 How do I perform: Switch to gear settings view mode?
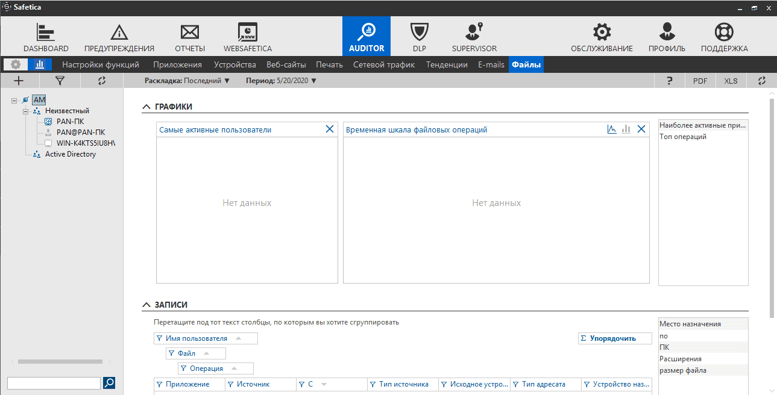16,64
